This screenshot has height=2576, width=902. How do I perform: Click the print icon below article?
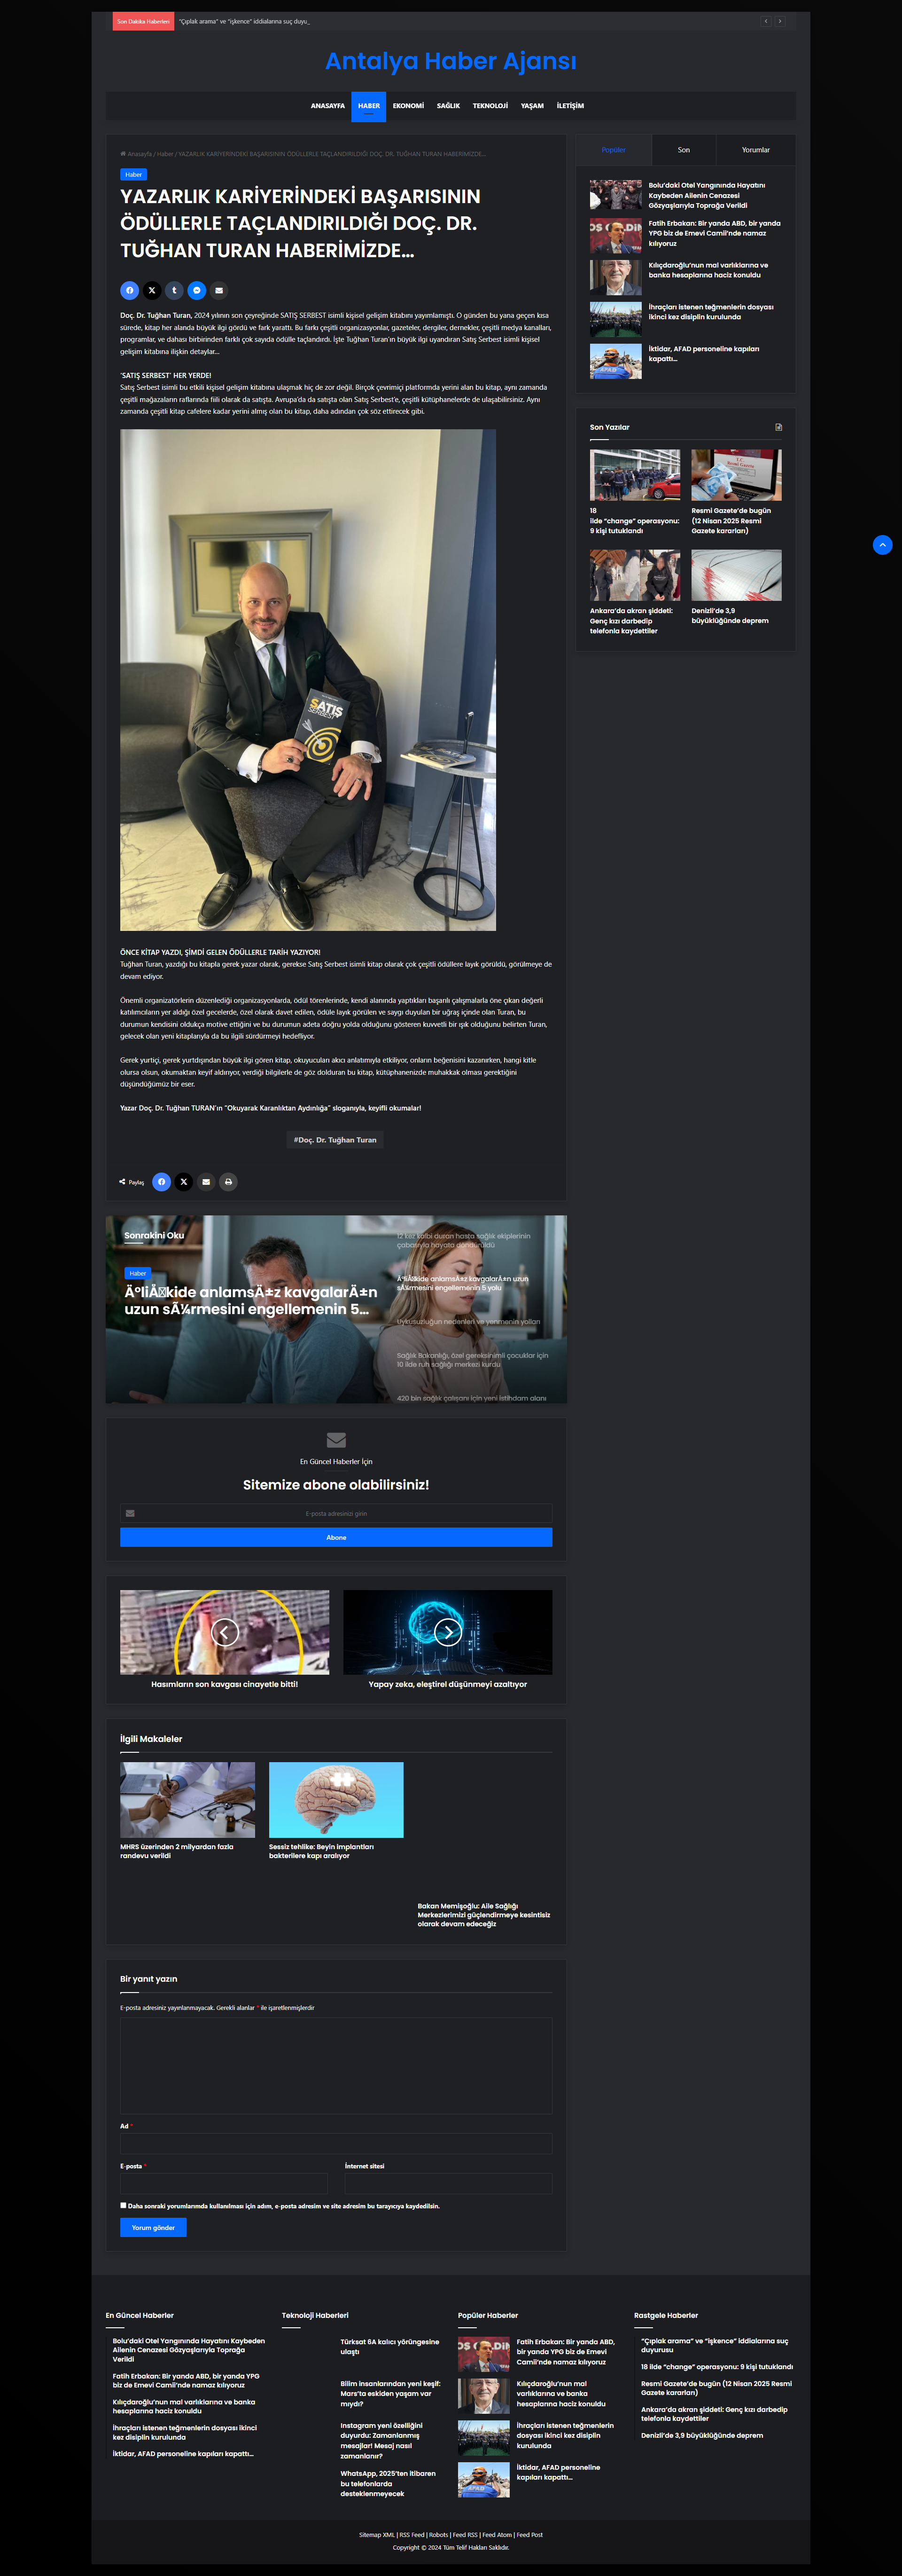(228, 1182)
